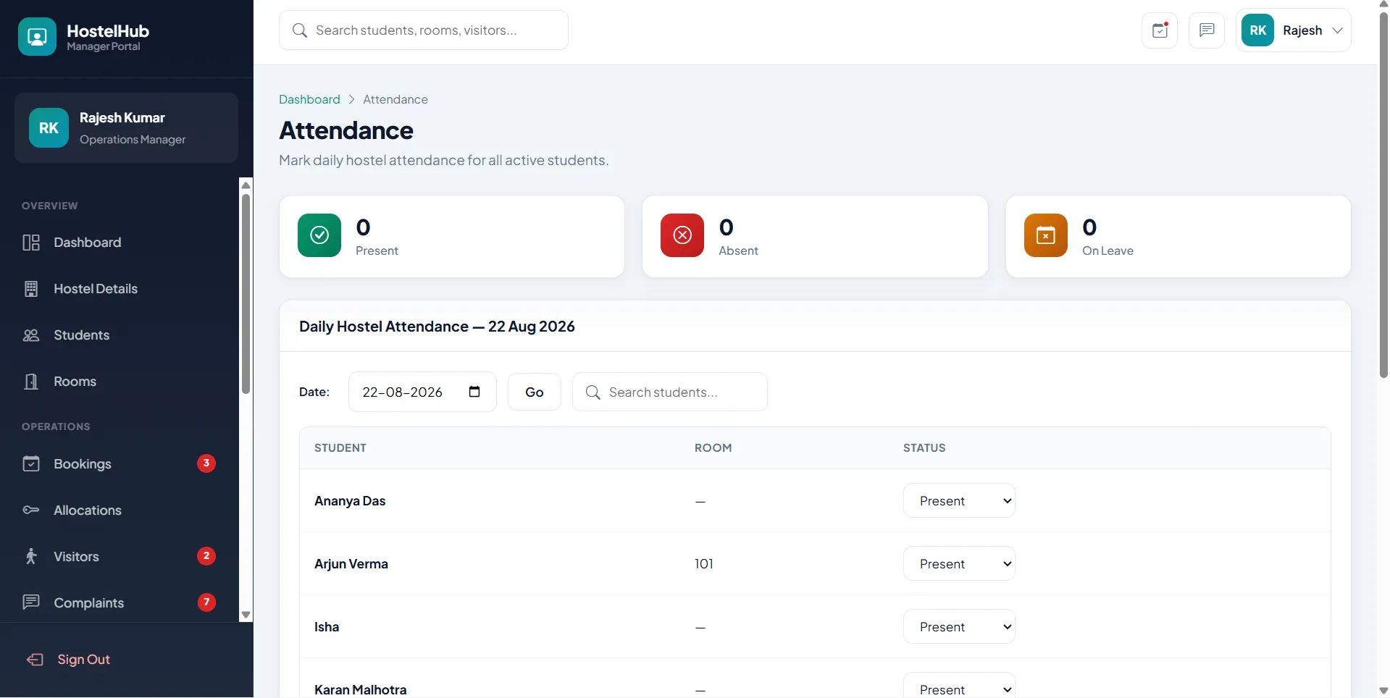
Task: Click the student name Arjun Verma
Action: tap(351, 564)
